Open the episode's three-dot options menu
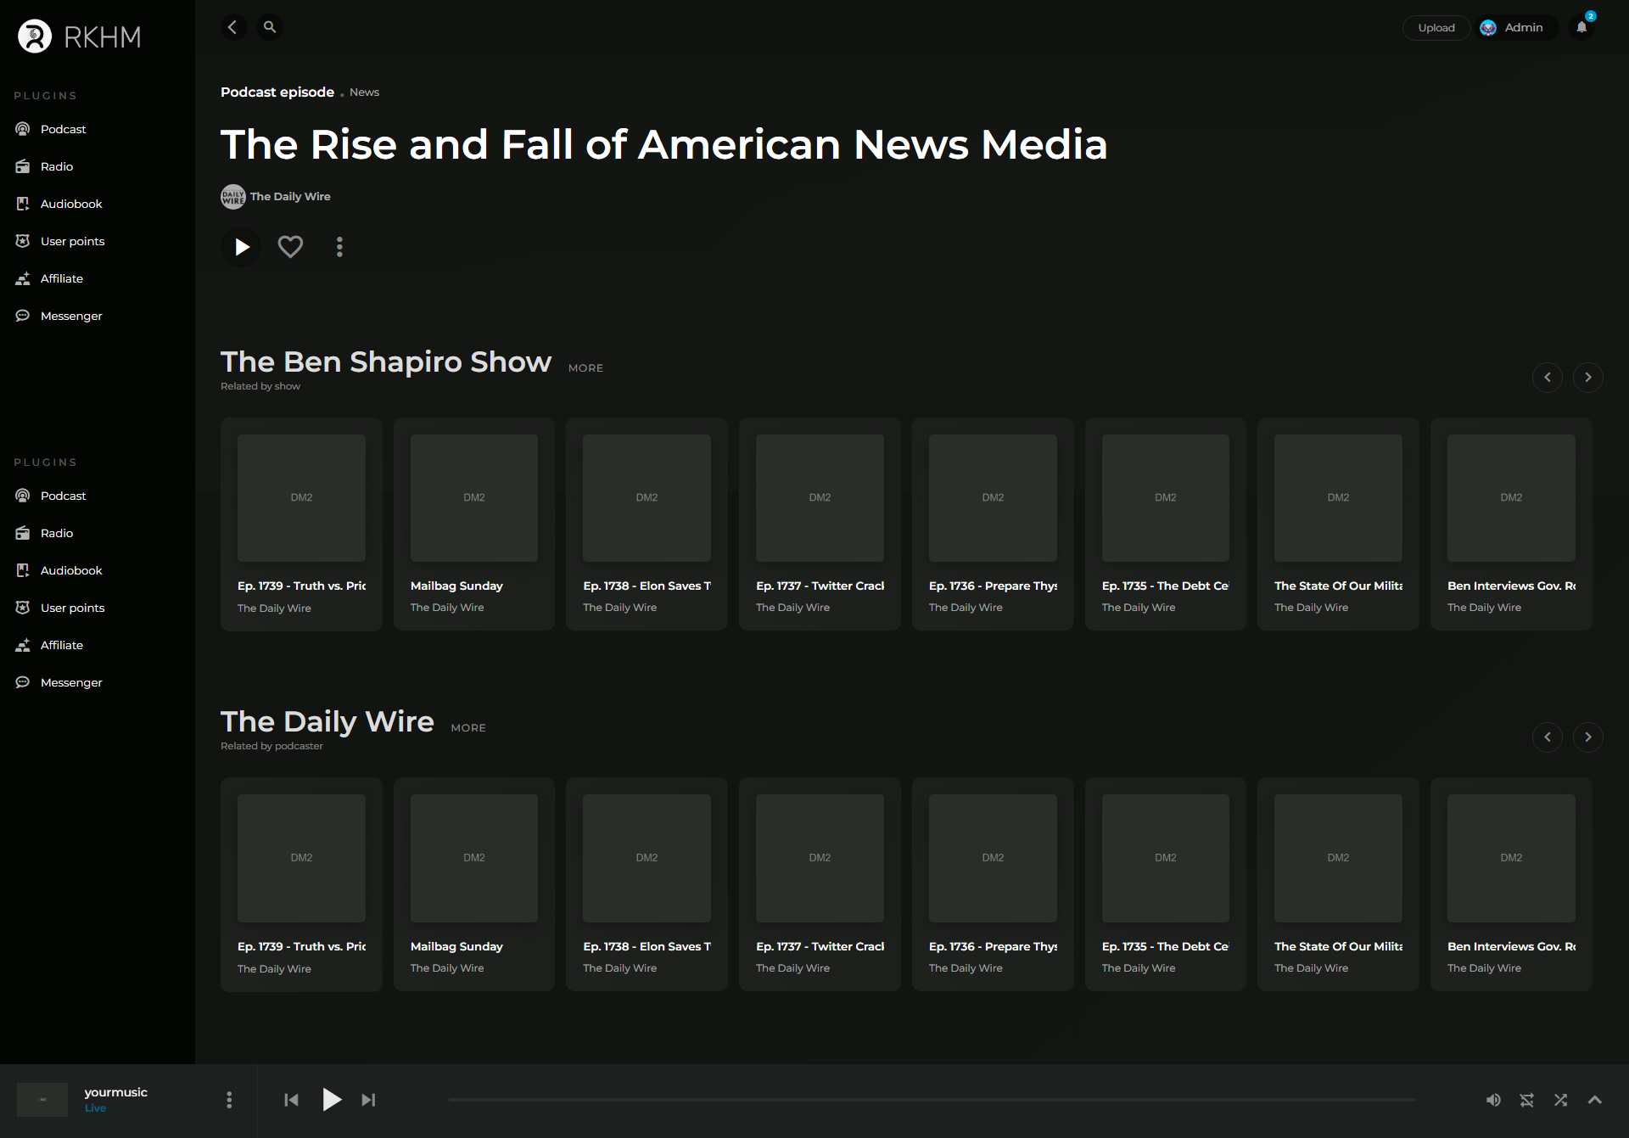Screen dimensions: 1629x1138 point(339,247)
